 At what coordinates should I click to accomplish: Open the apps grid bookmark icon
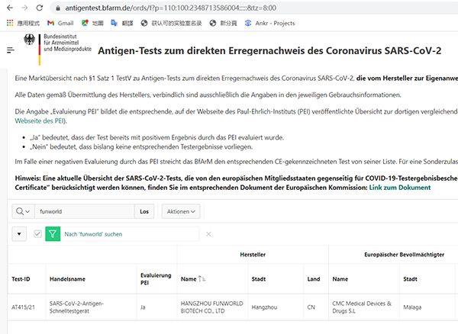click(x=10, y=23)
